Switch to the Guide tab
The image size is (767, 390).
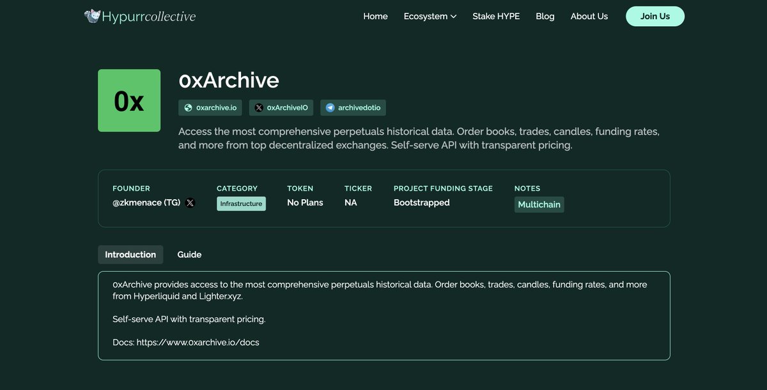(189, 255)
